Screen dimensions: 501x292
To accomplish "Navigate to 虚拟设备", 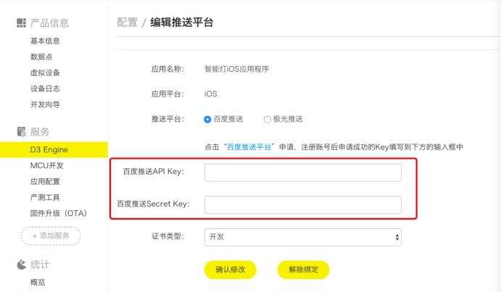I will 45,73.
